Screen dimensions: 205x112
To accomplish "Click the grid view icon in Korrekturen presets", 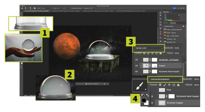I will tap(183, 26).
